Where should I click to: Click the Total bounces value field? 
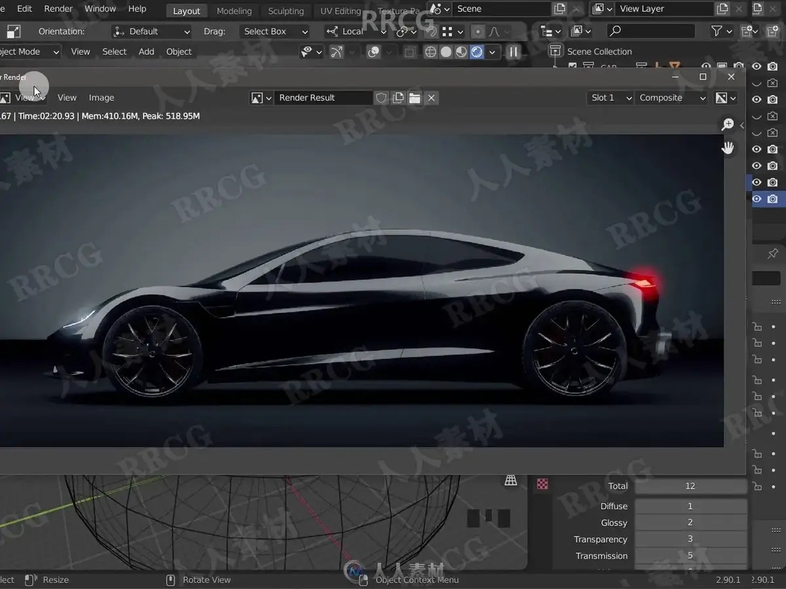coord(690,486)
